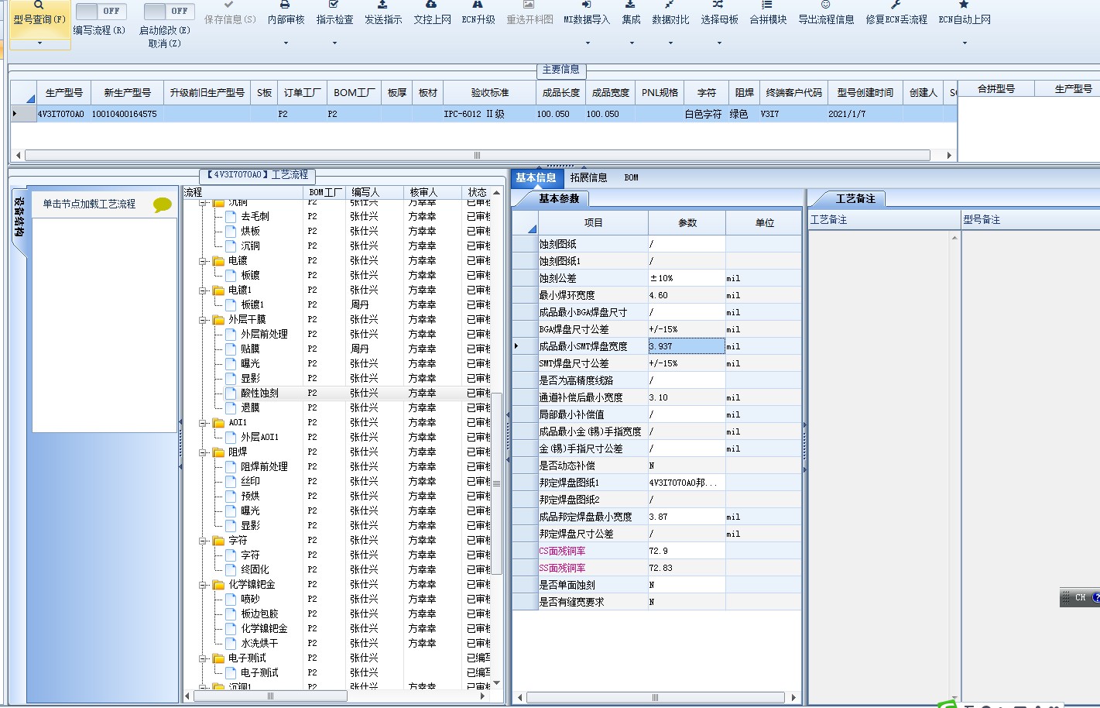Click the CH language indicator icon
The width and height of the screenshot is (1100, 708).
[1080, 597]
